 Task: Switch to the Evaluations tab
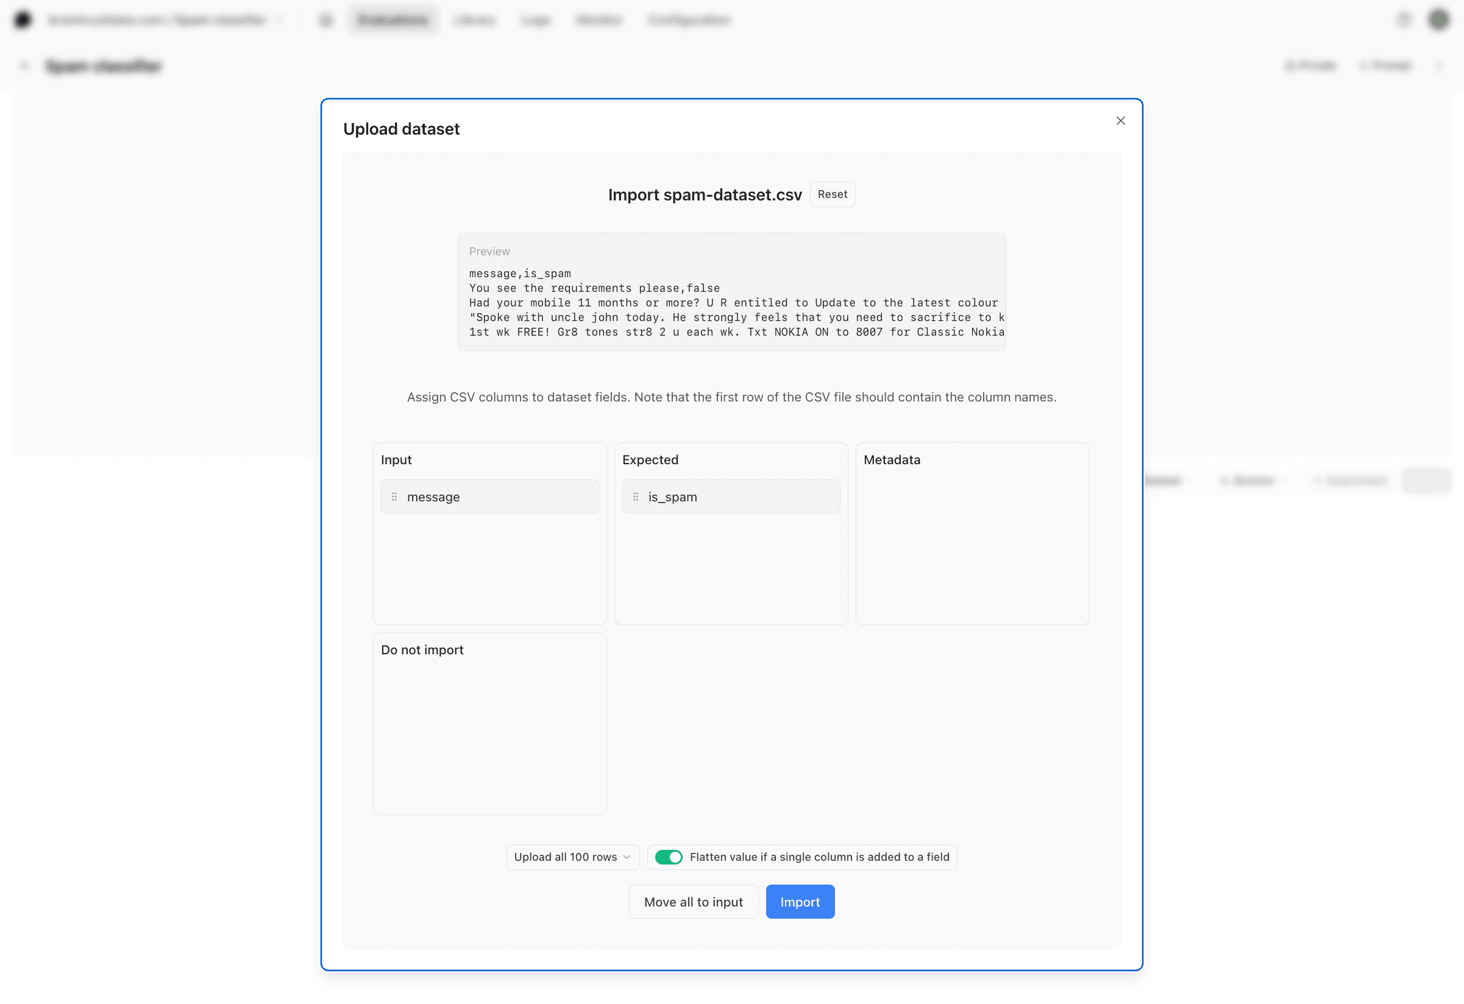tap(393, 19)
